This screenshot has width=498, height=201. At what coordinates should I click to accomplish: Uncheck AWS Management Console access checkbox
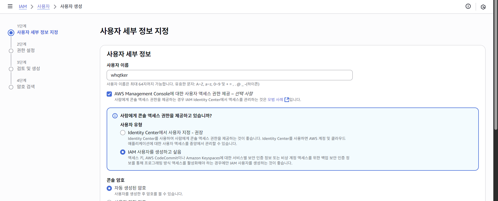coord(109,94)
